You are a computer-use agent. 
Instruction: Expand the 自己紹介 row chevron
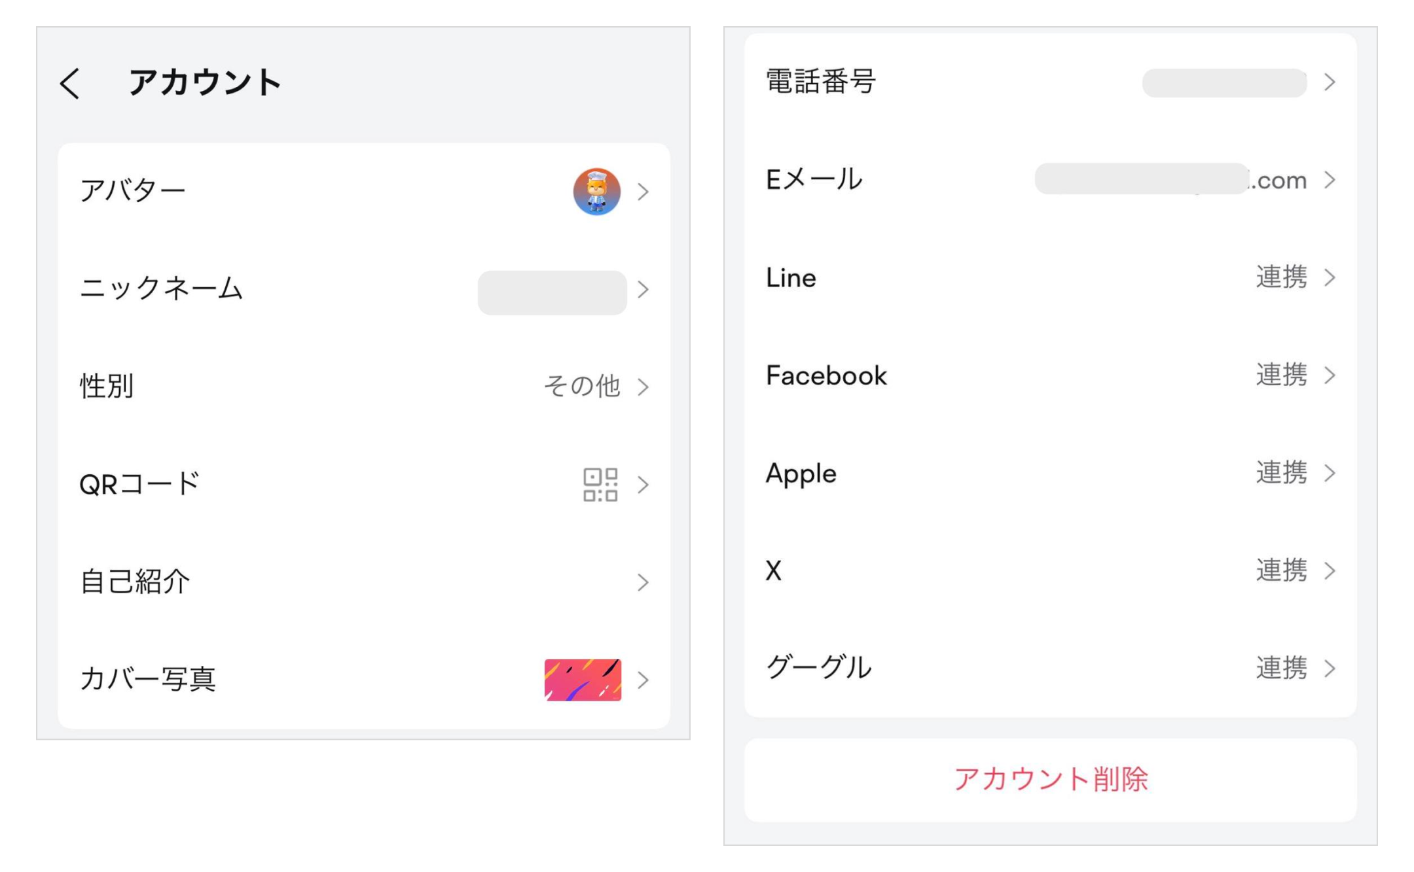(x=644, y=582)
